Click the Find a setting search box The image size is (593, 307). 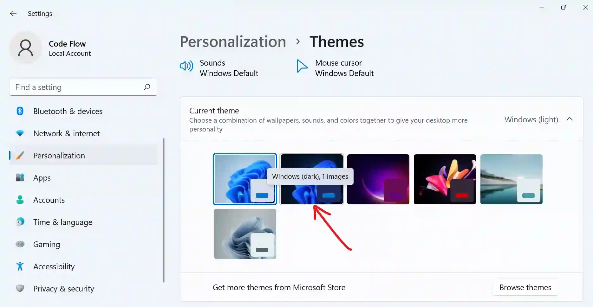click(83, 87)
